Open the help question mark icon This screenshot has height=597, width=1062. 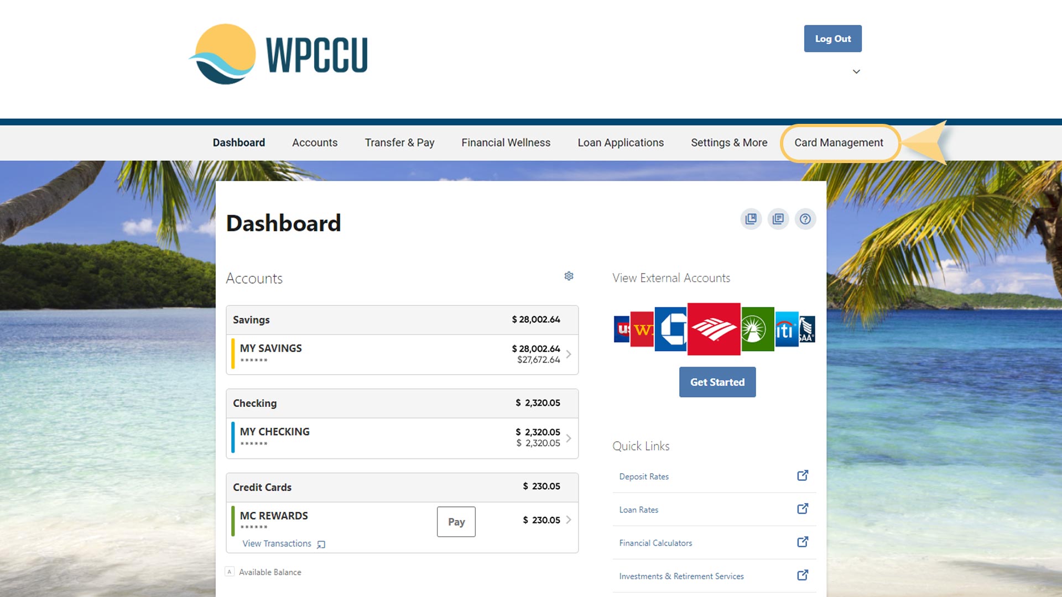point(805,219)
